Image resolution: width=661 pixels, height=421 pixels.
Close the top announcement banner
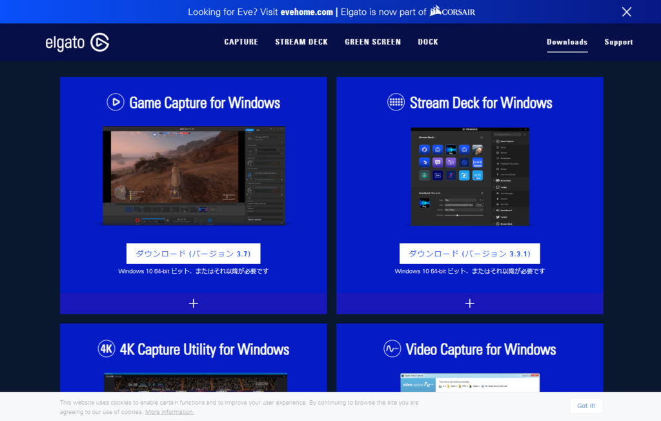626,12
